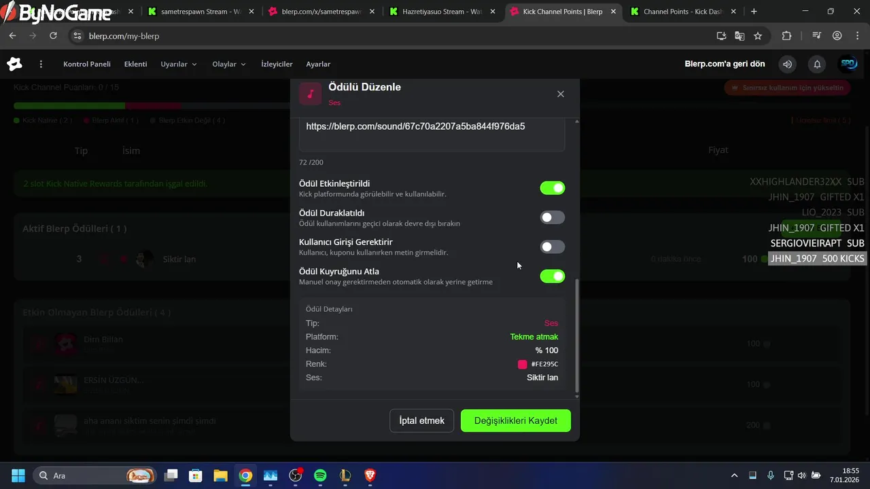Expand the Uyarılar dropdown menu
The width and height of the screenshot is (870, 489).
(179, 64)
